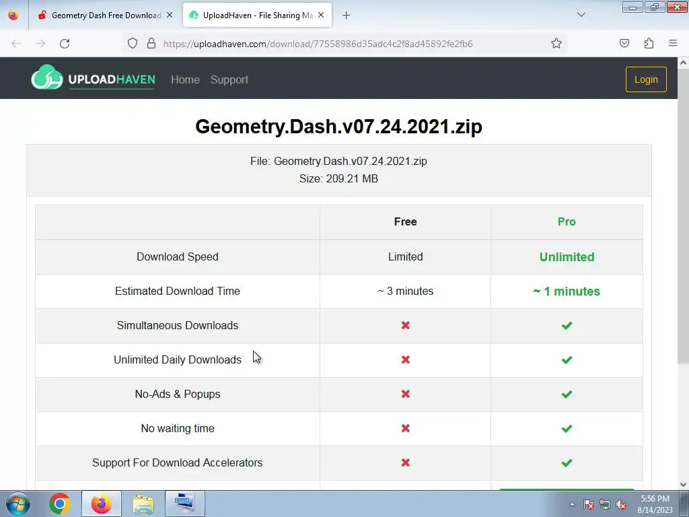Click the '~ 1 minutes' Pro cell
This screenshot has width=689, height=517.
[567, 291]
